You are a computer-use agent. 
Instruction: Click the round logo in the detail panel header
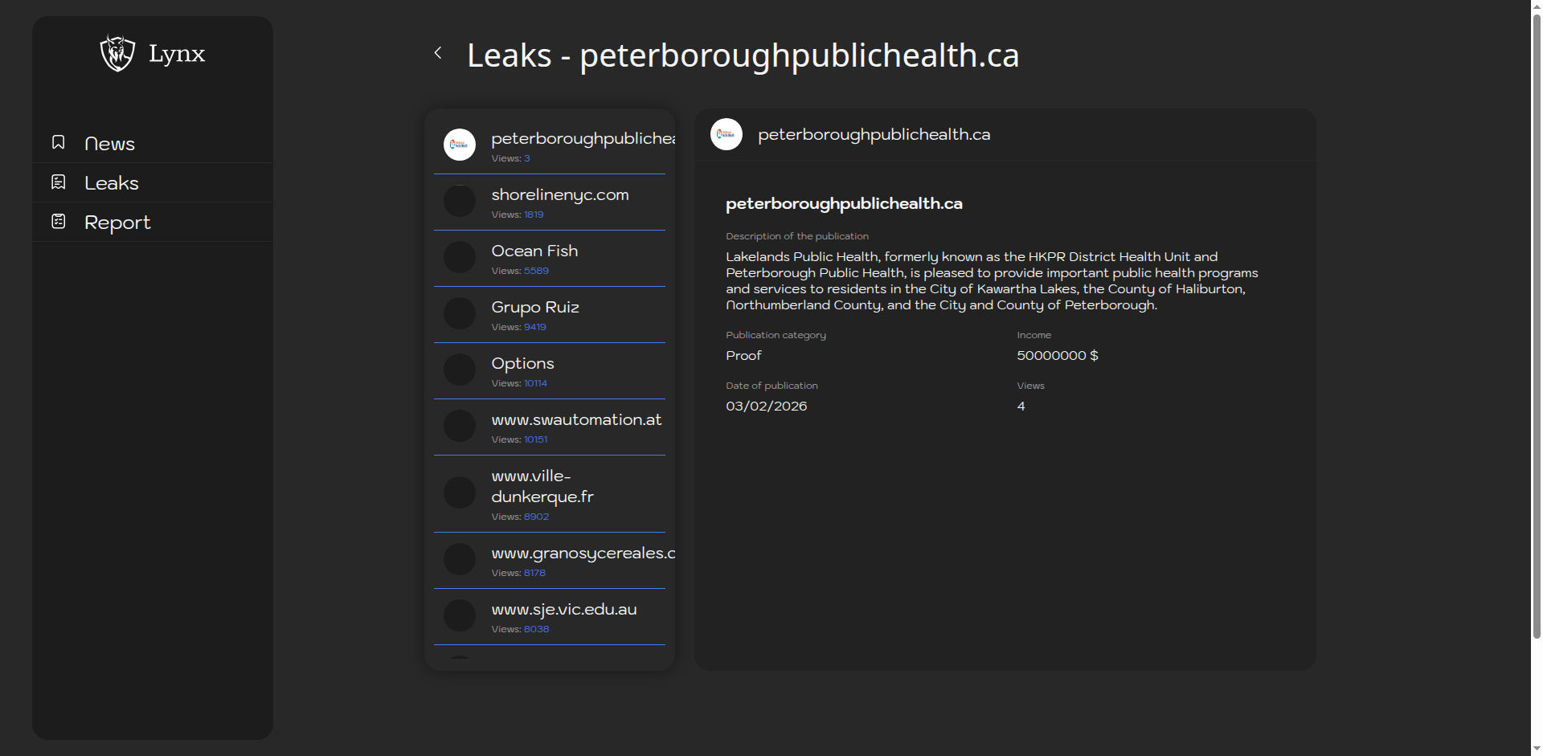tap(726, 134)
